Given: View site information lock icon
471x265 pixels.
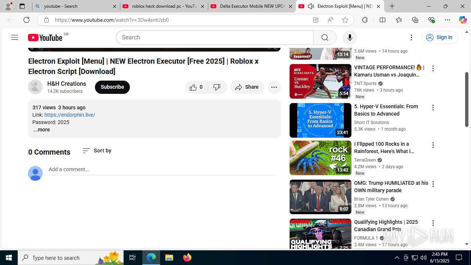Looking at the screenshot, I should click(x=46, y=20).
